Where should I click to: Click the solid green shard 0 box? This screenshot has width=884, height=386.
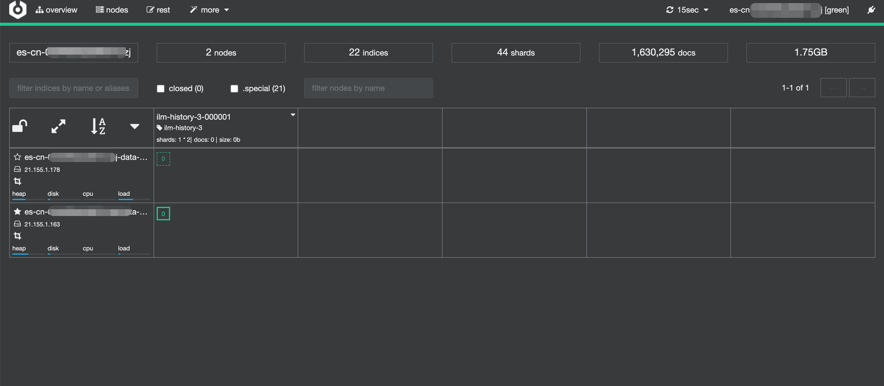pyautogui.click(x=163, y=214)
